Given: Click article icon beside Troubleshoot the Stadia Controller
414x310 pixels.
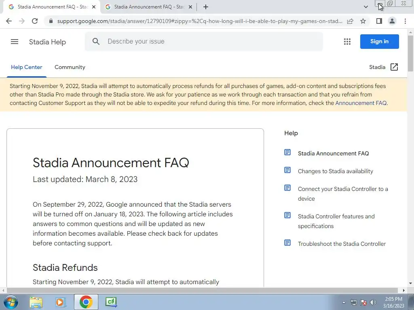Looking at the screenshot, I should [x=287, y=243].
